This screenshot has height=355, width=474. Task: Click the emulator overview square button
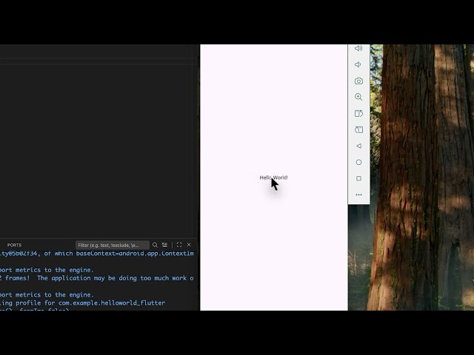click(x=358, y=178)
